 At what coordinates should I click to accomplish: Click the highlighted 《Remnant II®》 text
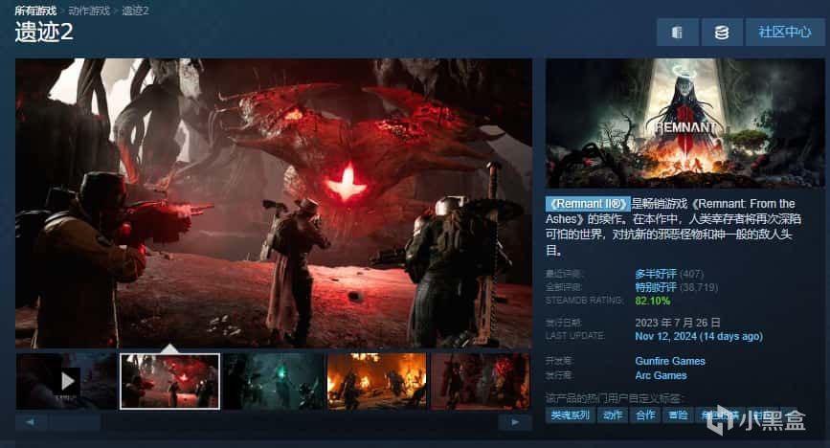[x=588, y=203]
